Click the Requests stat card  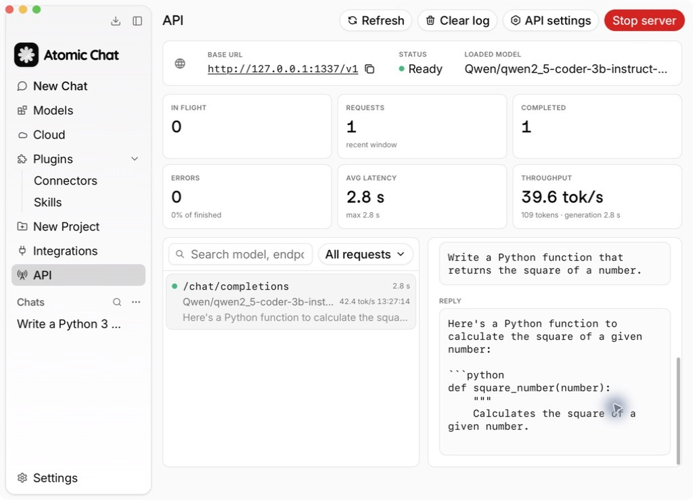(x=422, y=126)
